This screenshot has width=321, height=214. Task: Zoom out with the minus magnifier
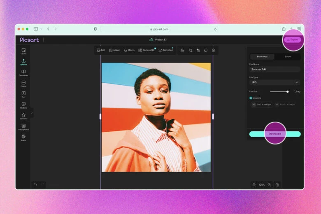tap(254, 185)
